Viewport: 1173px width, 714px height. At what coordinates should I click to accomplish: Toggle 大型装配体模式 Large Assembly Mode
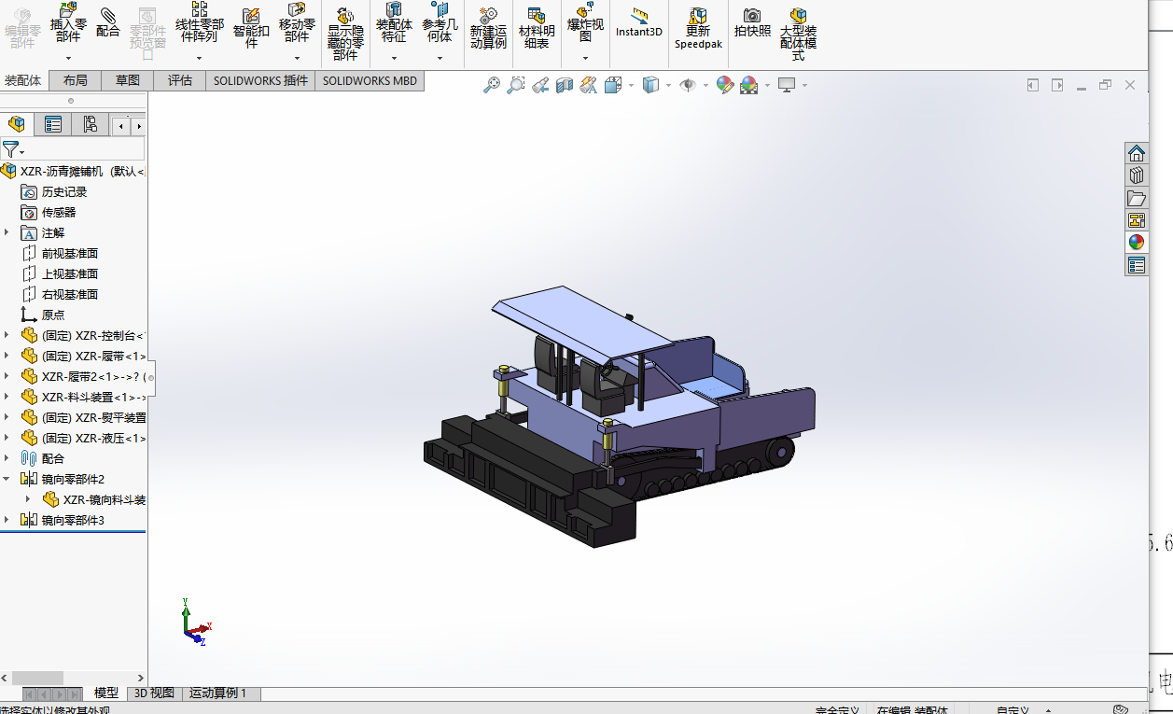(798, 35)
